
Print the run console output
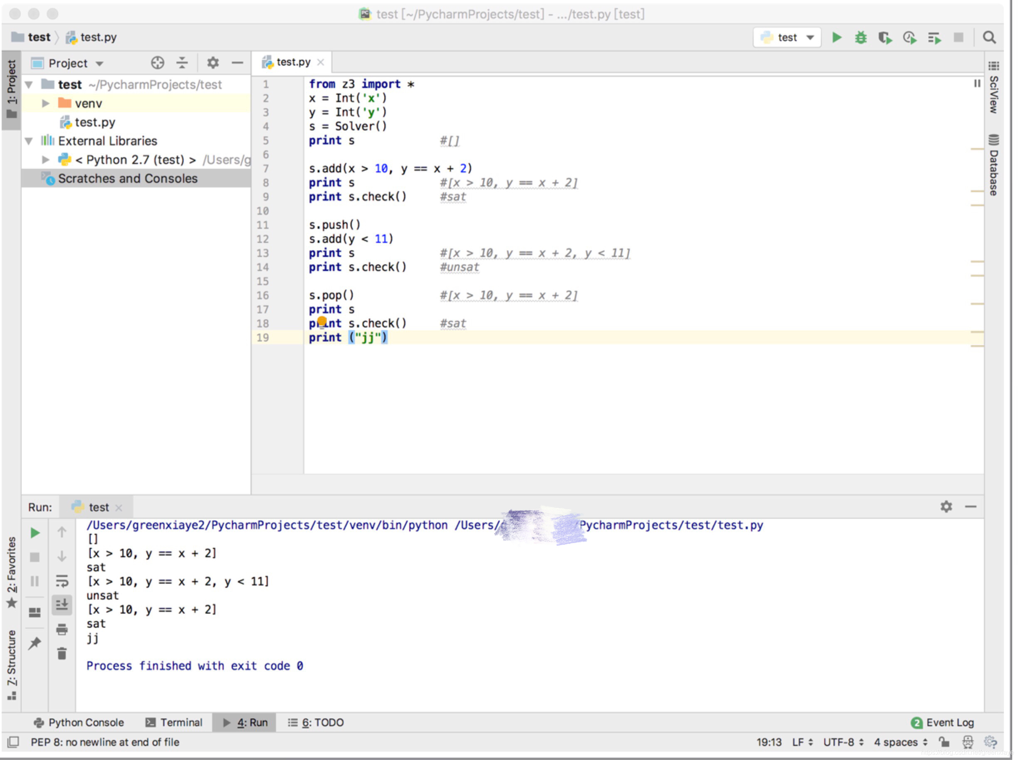coord(62,629)
